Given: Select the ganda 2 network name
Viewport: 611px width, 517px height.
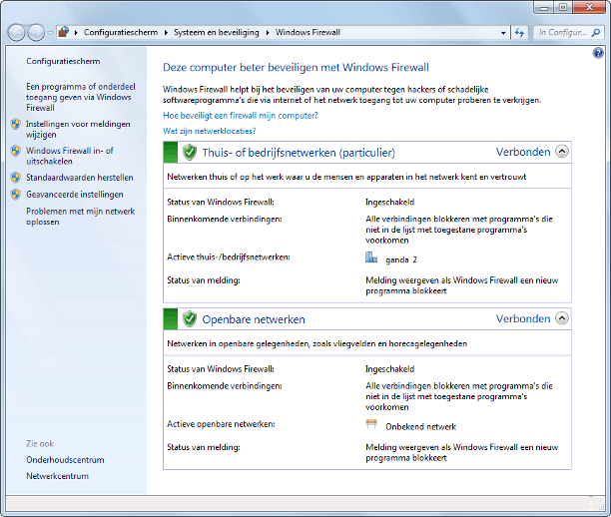Looking at the screenshot, I should (401, 259).
